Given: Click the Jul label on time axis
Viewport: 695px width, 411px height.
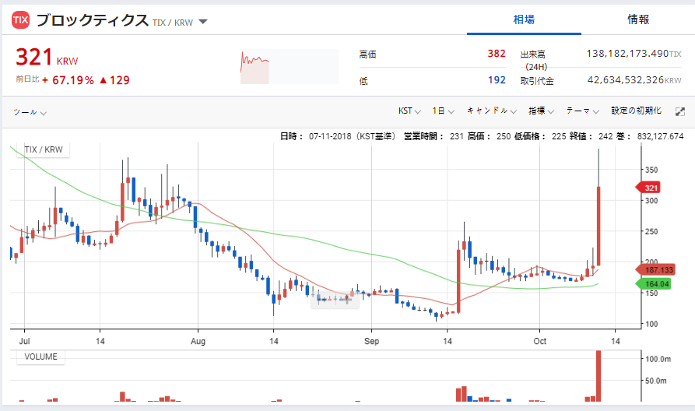Looking at the screenshot, I should point(24,341).
